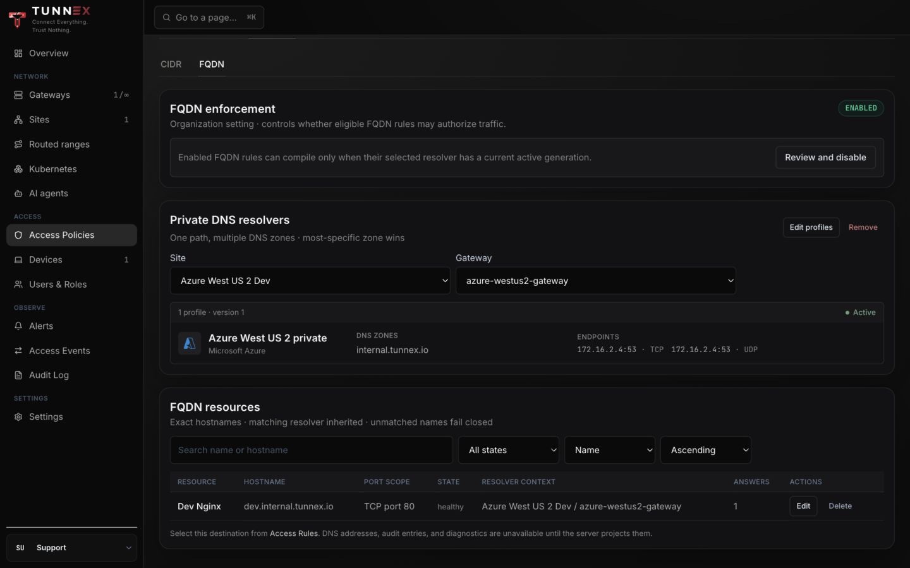Click the Kubernetes sidebar label
Image resolution: width=910 pixels, height=568 pixels.
coord(53,169)
